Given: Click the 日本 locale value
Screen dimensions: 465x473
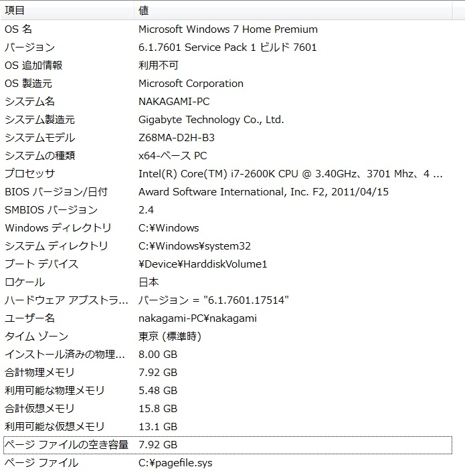Looking at the screenshot, I should (x=149, y=282).
